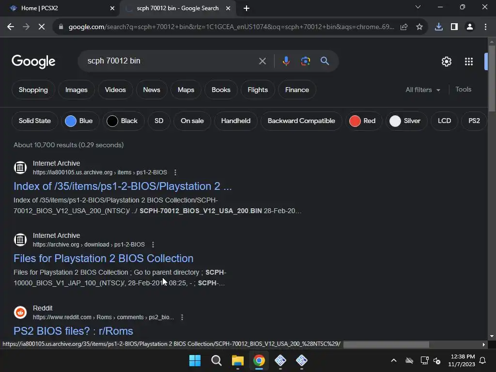496x372 pixels.
Task: Open the Chrome three-dot menu
Action: (x=485, y=27)
